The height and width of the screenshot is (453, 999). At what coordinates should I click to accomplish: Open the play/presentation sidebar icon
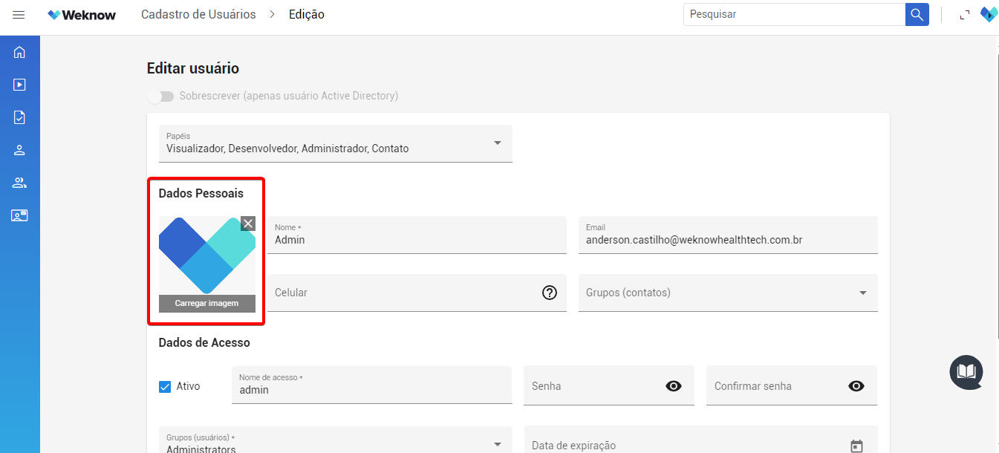tap(19, 85)
